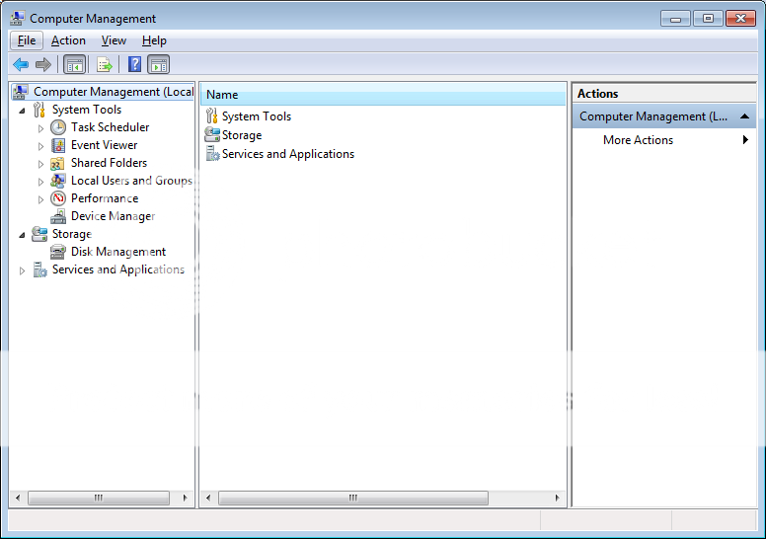Open the Action menu
766x539 pixels.
(68, 40)
